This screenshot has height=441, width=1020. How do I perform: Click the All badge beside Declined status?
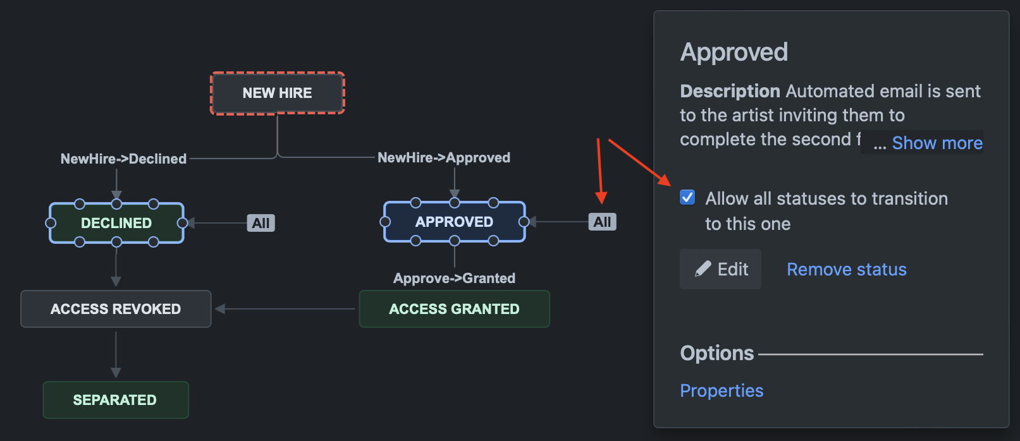pyautogui.click(x=261, y=223)
